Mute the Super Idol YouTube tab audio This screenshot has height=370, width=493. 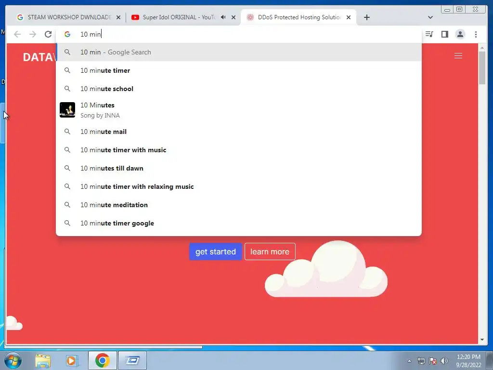point(223,17)
